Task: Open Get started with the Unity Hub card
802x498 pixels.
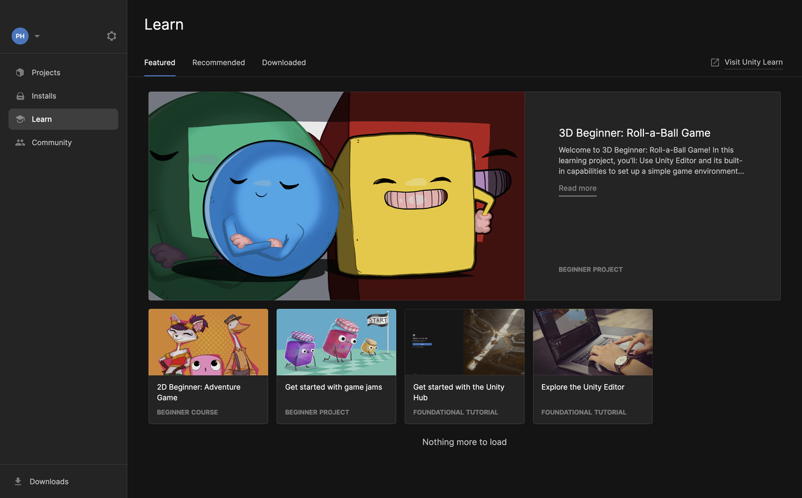Action: [x=464, y=367]
